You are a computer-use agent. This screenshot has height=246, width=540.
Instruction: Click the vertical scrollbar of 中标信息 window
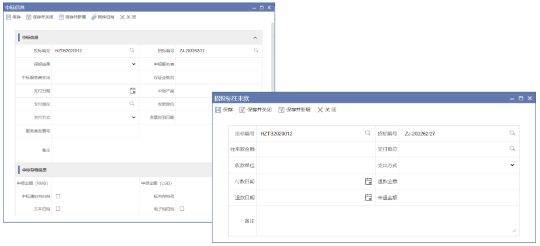click(272, 58)
